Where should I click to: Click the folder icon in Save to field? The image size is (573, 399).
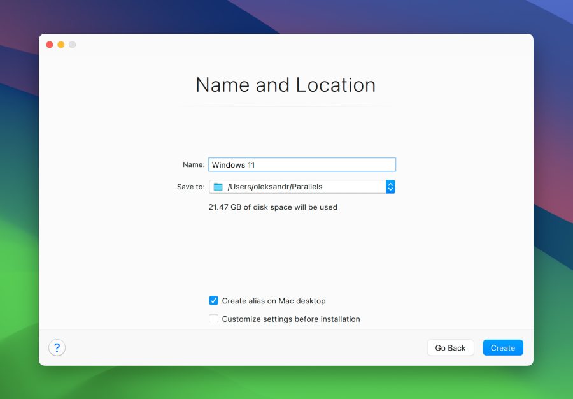(218, 187)
